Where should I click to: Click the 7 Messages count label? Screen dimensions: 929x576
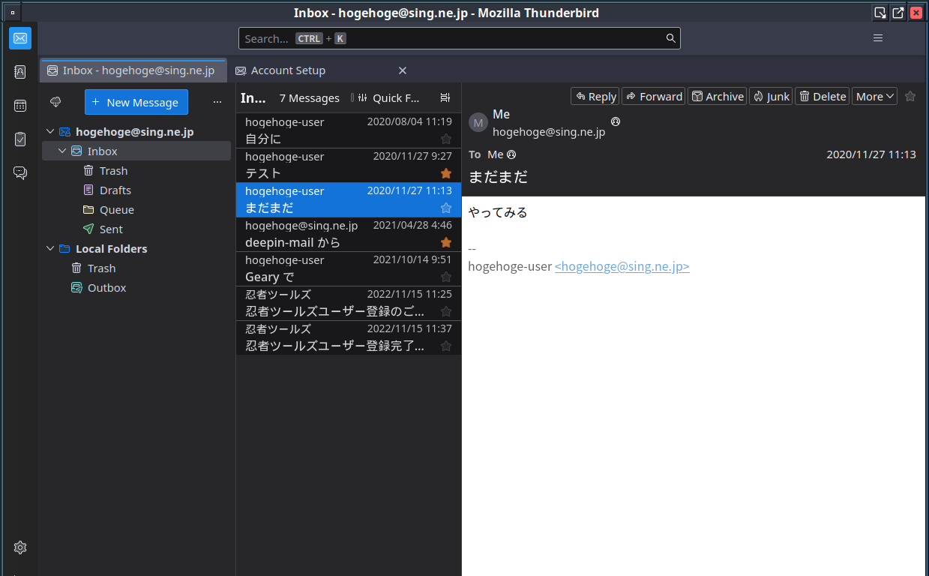point(309,98)
